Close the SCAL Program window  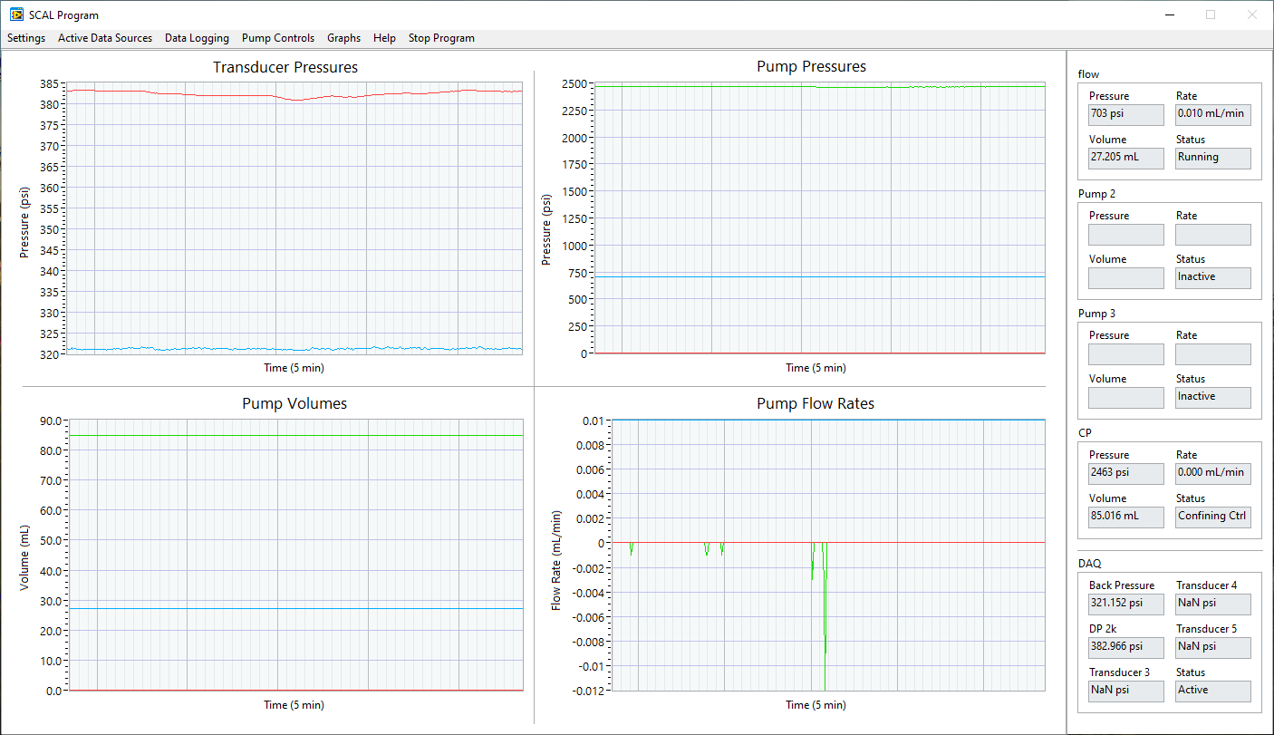[x=1252, y=15]
